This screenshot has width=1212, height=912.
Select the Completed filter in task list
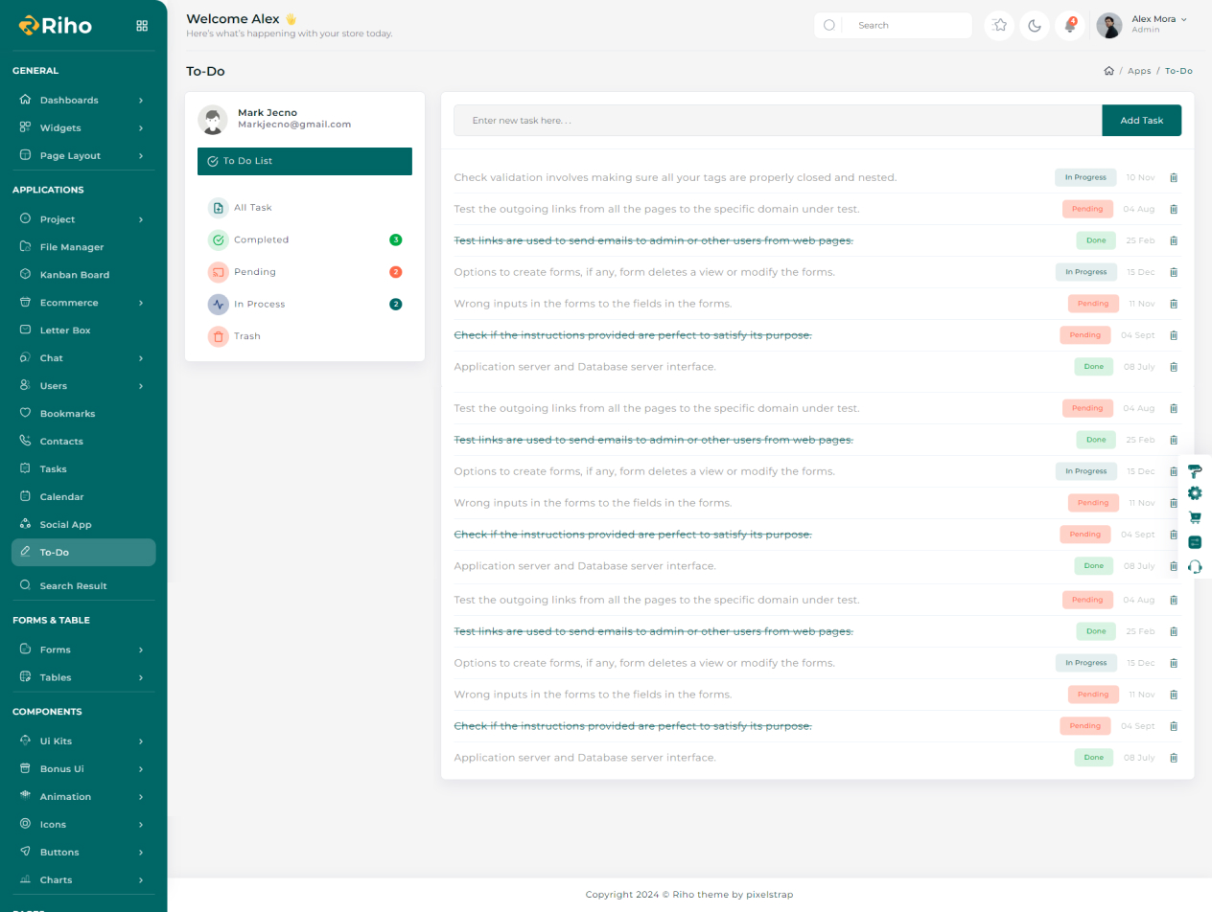click(x=261, y=239)
